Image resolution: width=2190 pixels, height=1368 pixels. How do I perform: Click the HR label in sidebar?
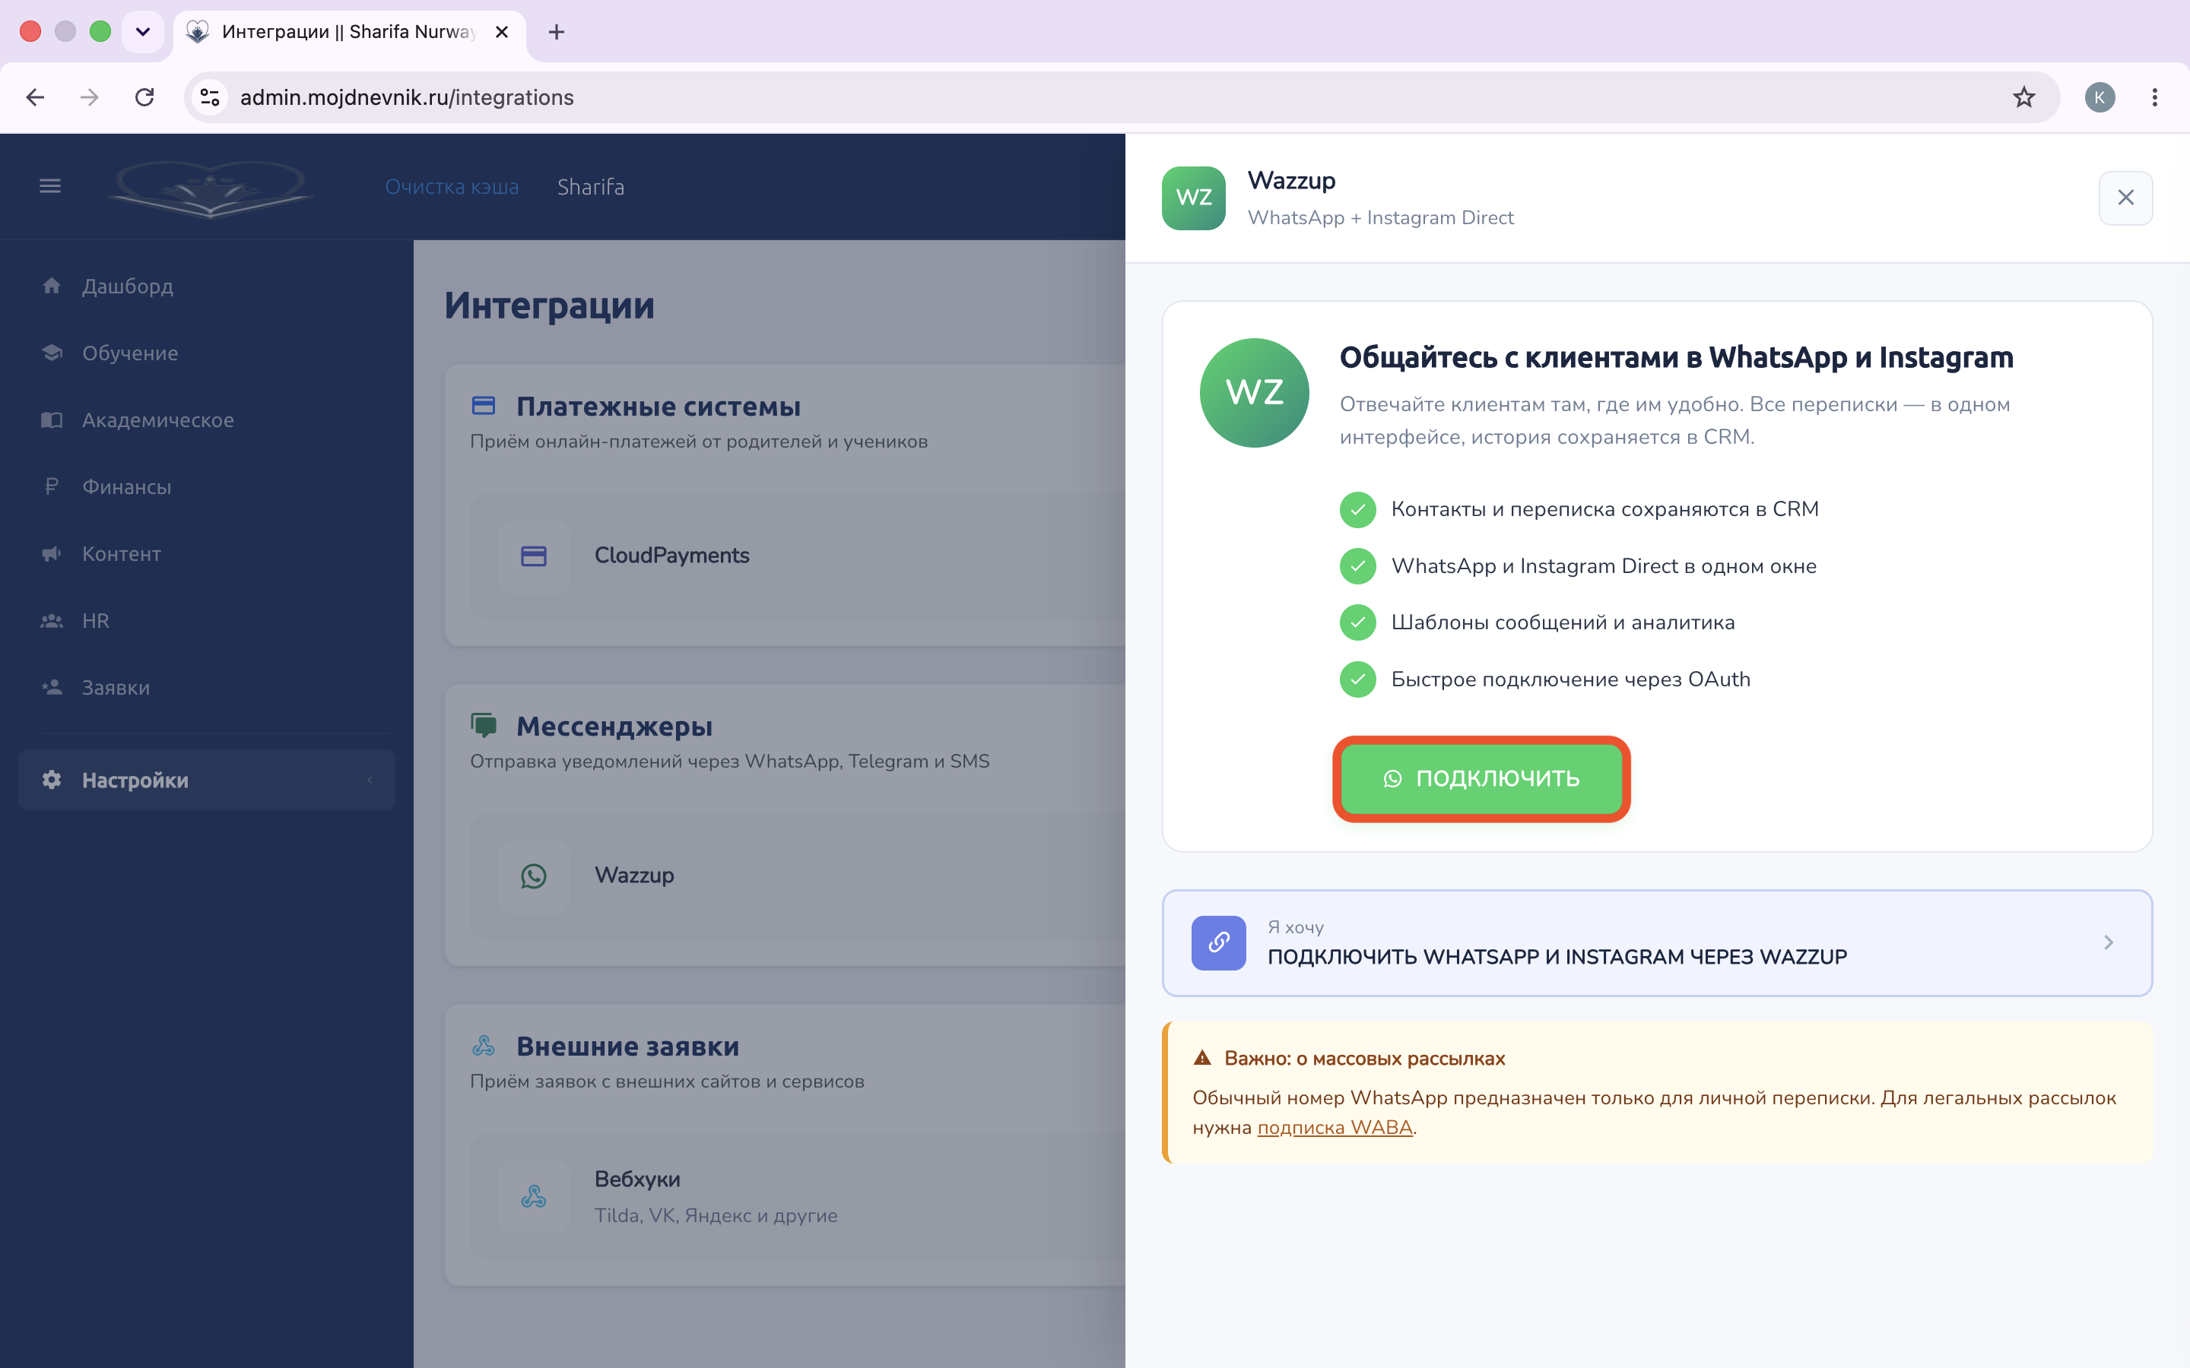point(95,621)
